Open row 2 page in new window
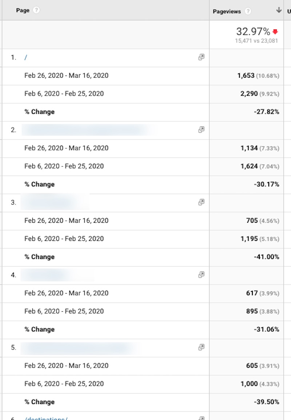291x420 pixels. [201, 130]
